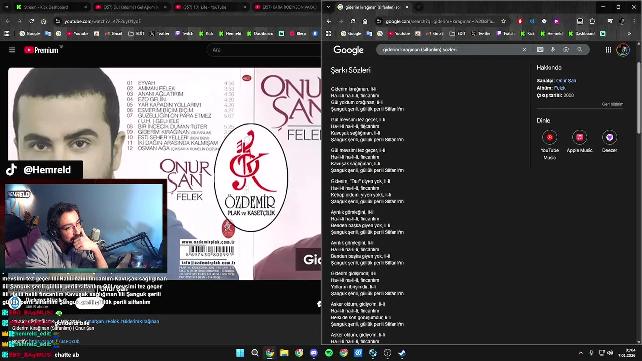Screen dimensions: 642x361
Task: Open Spotify from the taskbar
Action: click(329, 353)
